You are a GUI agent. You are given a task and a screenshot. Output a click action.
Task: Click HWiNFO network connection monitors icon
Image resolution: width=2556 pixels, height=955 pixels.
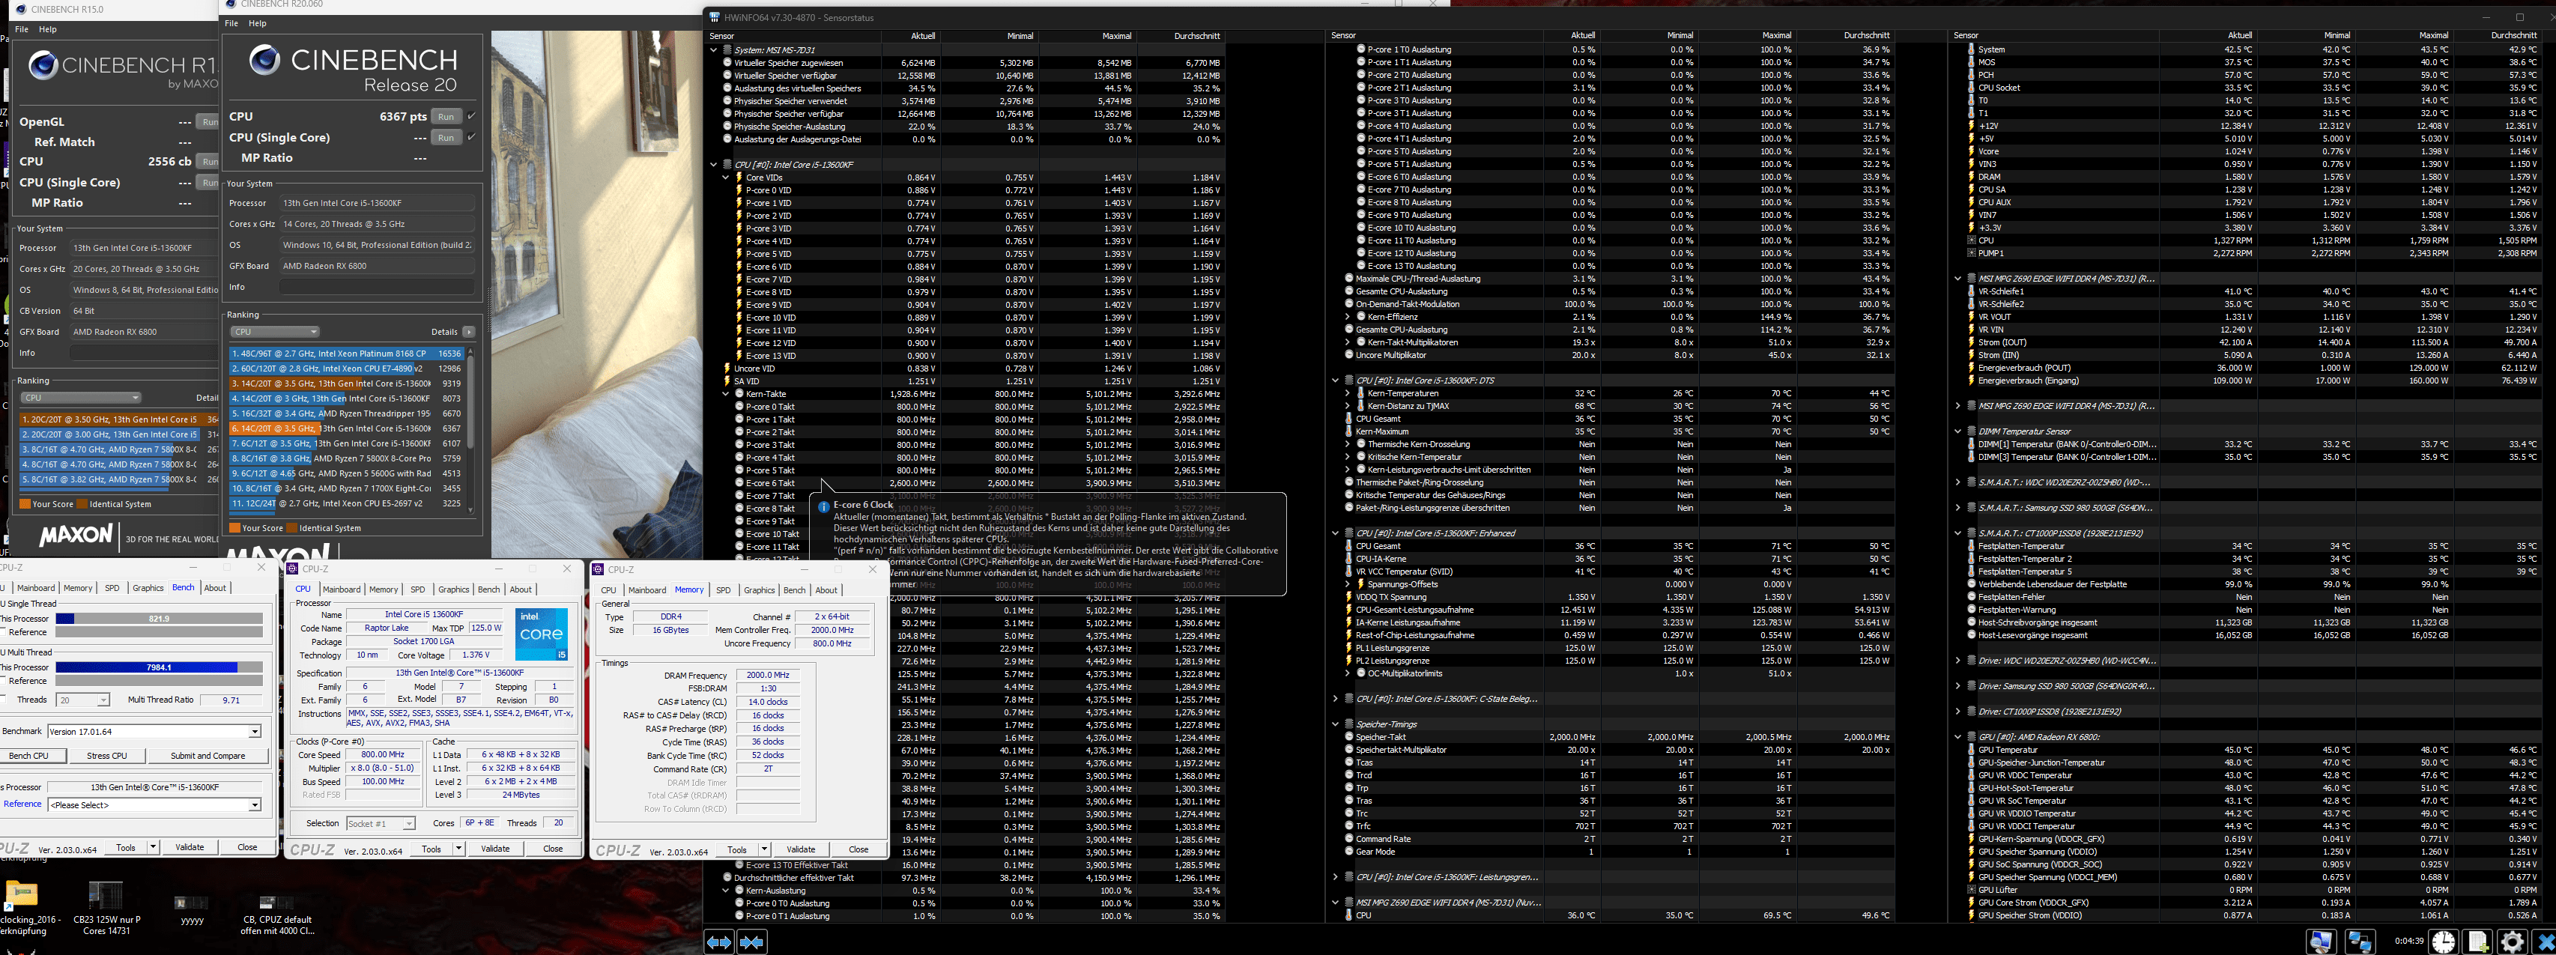pos(2360,941)
